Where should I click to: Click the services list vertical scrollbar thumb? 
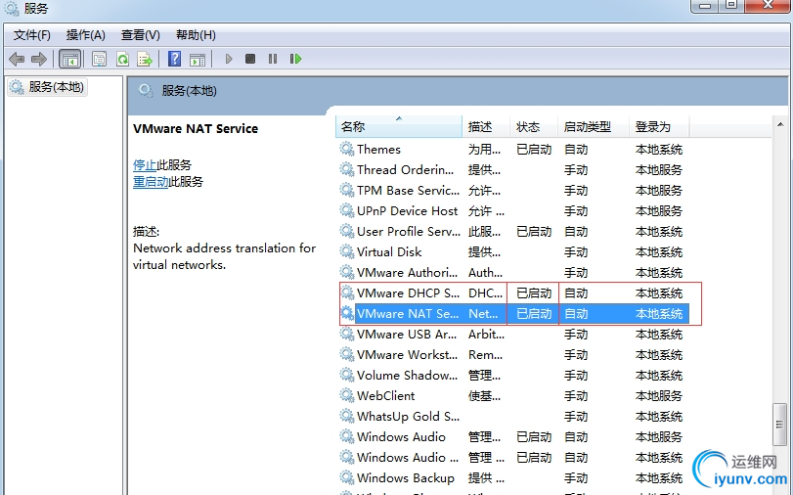tap(780, 425)
